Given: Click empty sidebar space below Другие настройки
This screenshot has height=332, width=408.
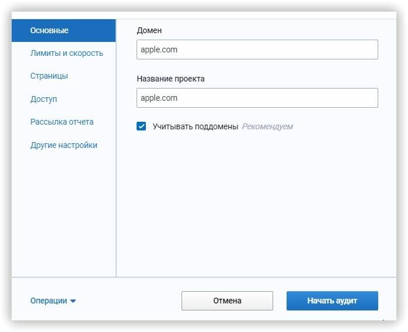Looking at the screenshot, I should [x=63, y=216].
